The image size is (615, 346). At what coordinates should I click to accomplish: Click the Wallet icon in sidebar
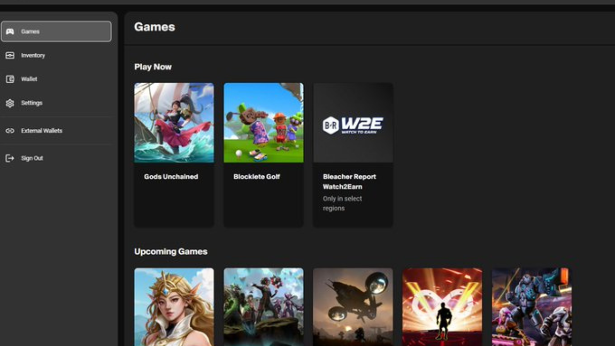tap(10, 79)
